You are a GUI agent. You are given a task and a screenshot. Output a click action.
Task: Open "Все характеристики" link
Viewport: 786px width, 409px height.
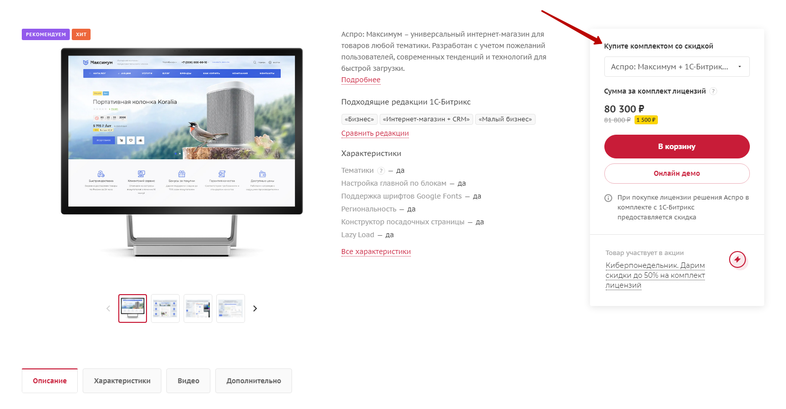376,252
